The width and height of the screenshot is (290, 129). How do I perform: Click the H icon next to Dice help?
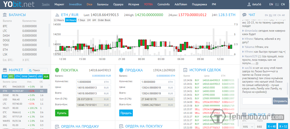pyautogui.click(x=273, y=114)
